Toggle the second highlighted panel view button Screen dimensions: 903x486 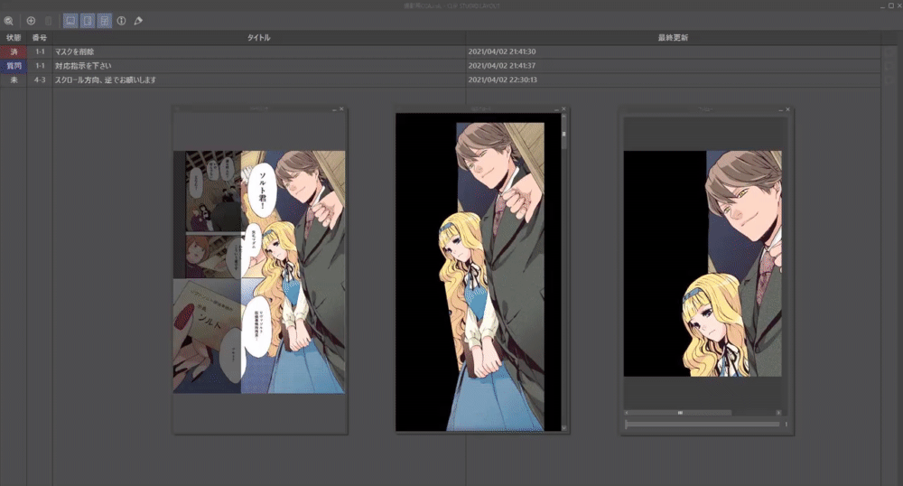click(88, 21)
